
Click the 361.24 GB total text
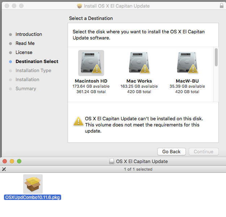(91, 92)
